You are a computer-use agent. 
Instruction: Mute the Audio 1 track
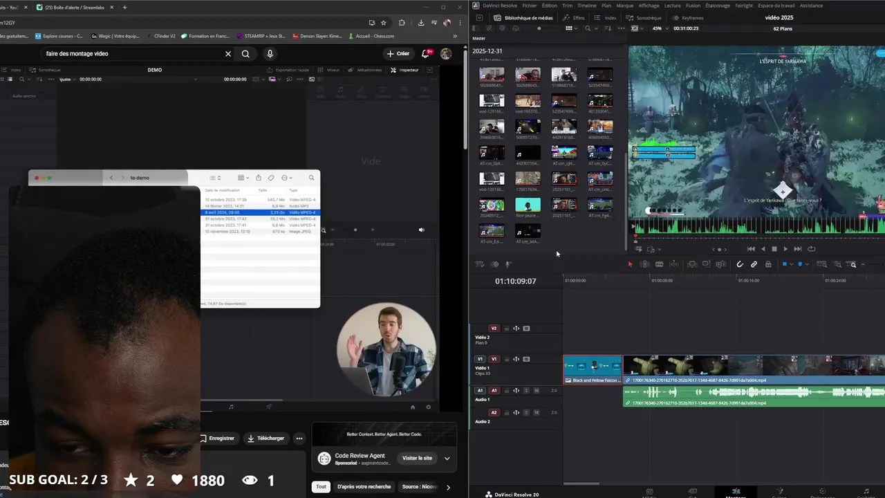click(x=537, y=391)
